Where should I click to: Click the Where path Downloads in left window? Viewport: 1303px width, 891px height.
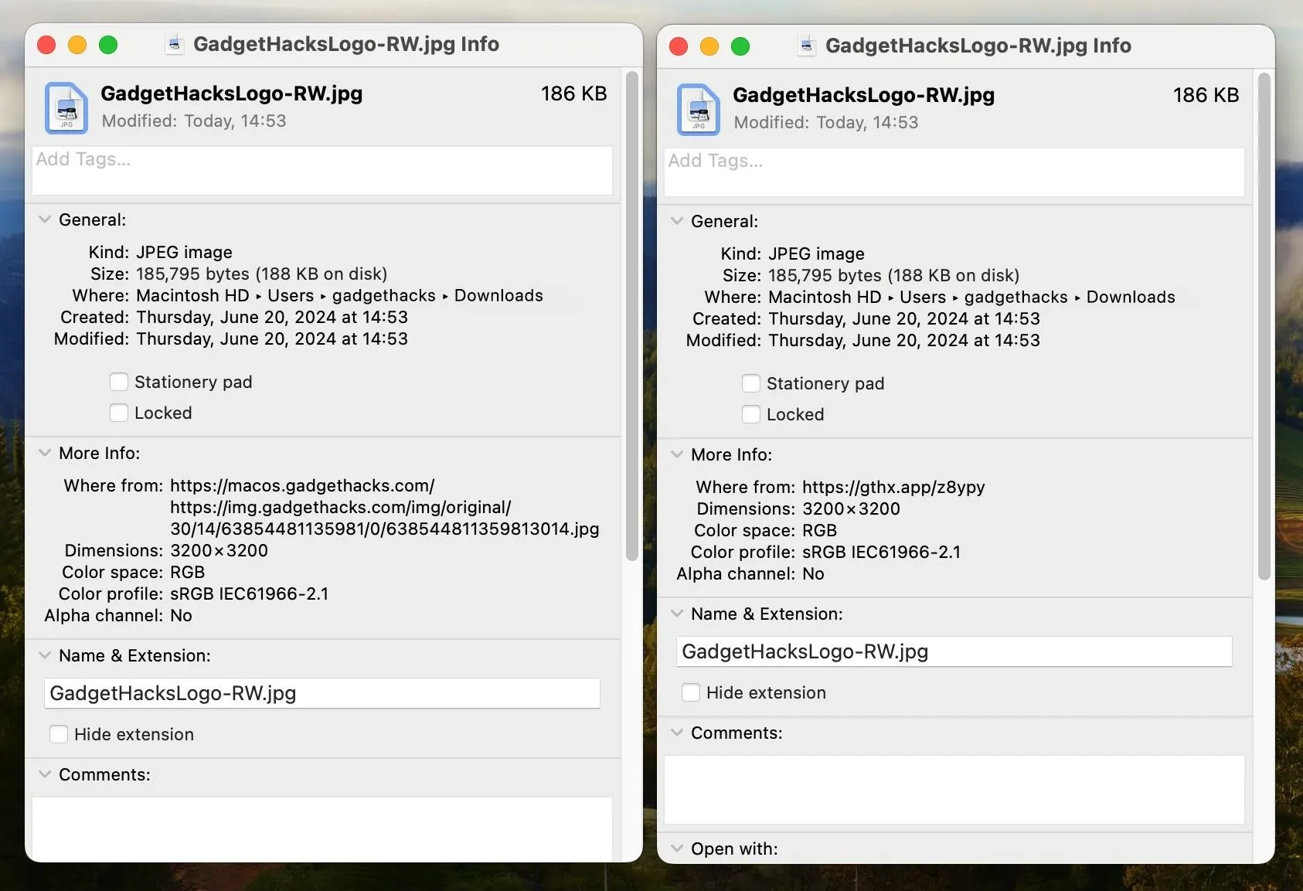(x=498, y=295)
